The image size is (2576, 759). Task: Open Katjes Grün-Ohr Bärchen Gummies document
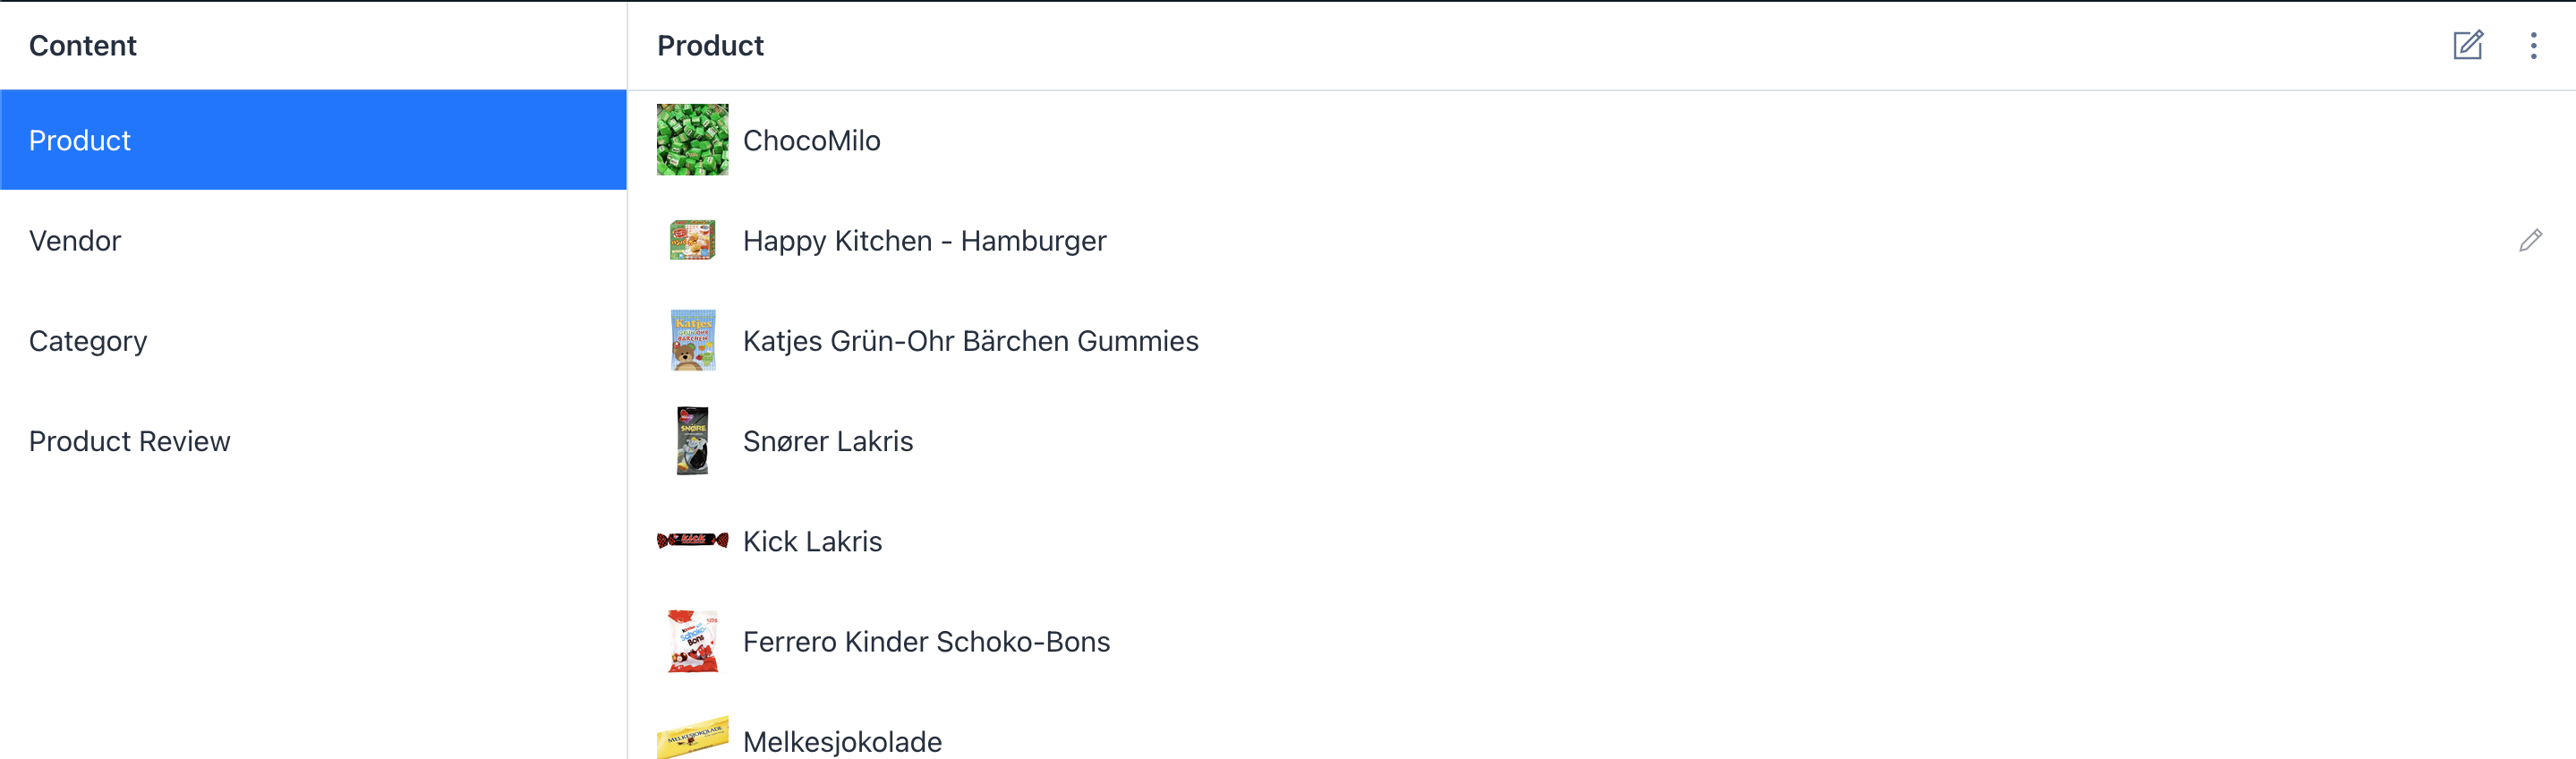[x=1601, y=340]
